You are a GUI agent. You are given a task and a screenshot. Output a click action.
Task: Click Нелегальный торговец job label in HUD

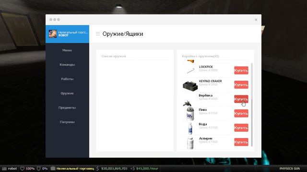click(75, 169)
